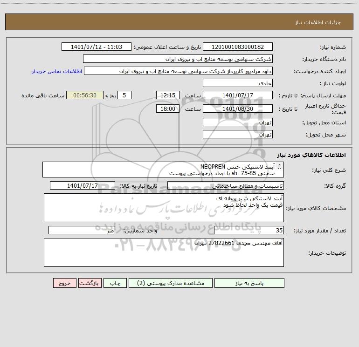Click the خروج exit button
The image size is (359, 347).
click(64, 283)
